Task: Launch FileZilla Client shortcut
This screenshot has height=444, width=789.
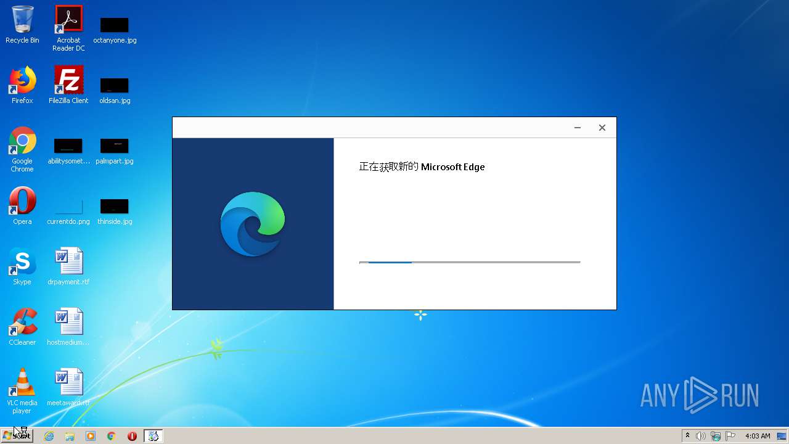Action: (68, 85)
